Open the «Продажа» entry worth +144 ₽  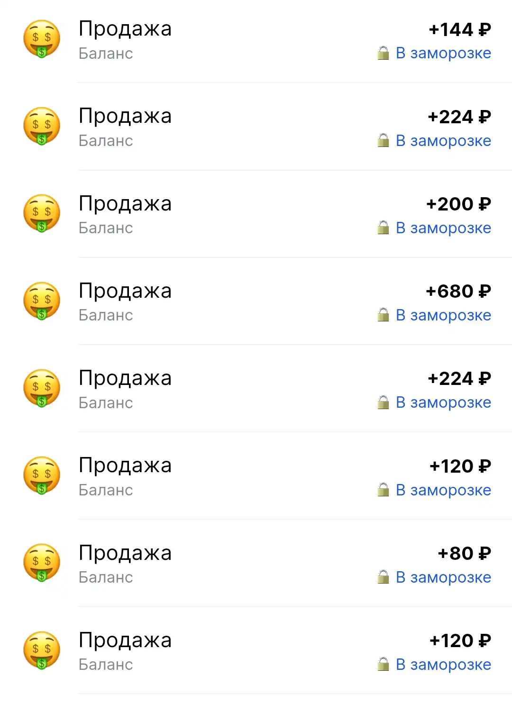pos(256,41)
